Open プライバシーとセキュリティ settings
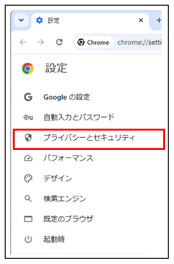This screenshot has width=174, height=264. pyautogui.click(x=89, y=139)
